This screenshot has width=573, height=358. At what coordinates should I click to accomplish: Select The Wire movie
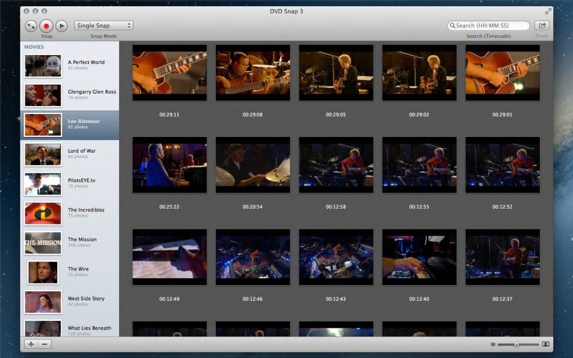(x=70, y=273)
